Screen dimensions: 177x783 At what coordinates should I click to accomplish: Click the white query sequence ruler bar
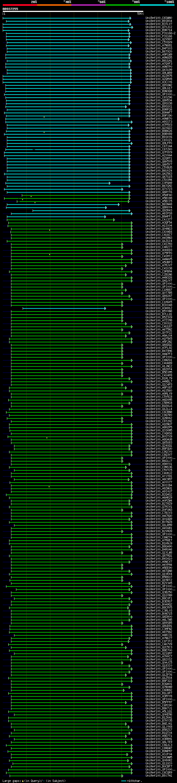[x=73, y=12]
